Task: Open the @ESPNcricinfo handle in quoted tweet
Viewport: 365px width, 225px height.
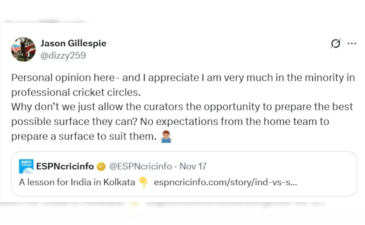Action: (140, 166)
